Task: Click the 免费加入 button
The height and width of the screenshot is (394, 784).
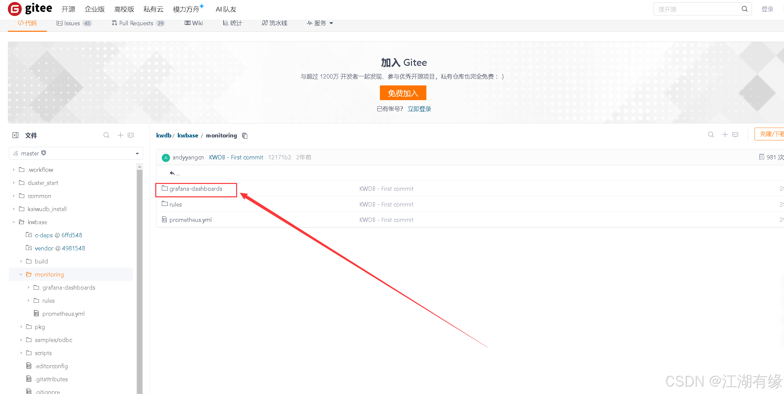Action: [x=403, y=93]
